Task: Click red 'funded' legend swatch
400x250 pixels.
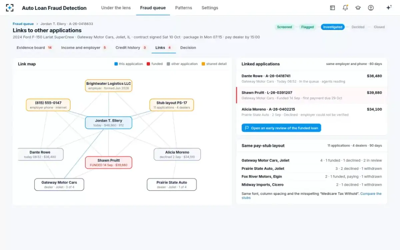Action: tap(148, 64)
